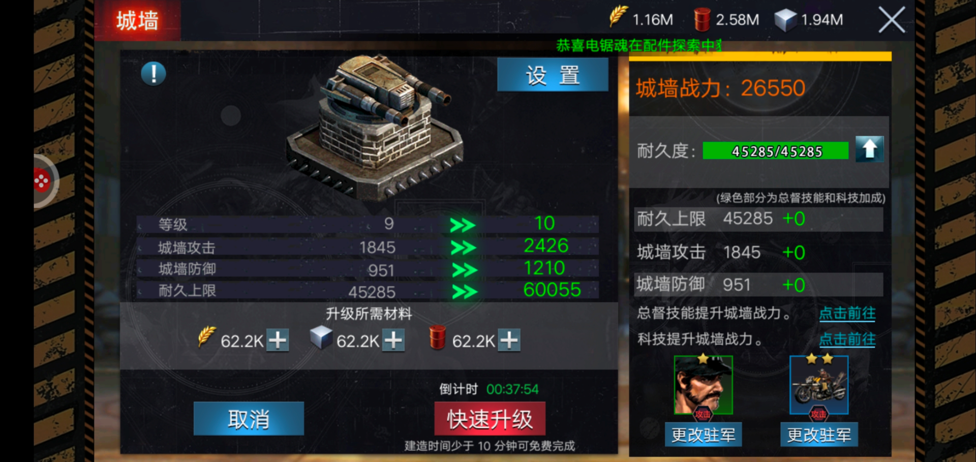Click the red 快速升级 quick upgrade button
The height and width of the screenshot is (462, 976).
coord(490,419)
